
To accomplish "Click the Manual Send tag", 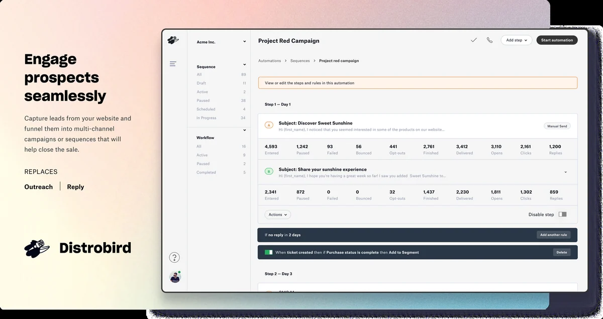I will point(557,126).
